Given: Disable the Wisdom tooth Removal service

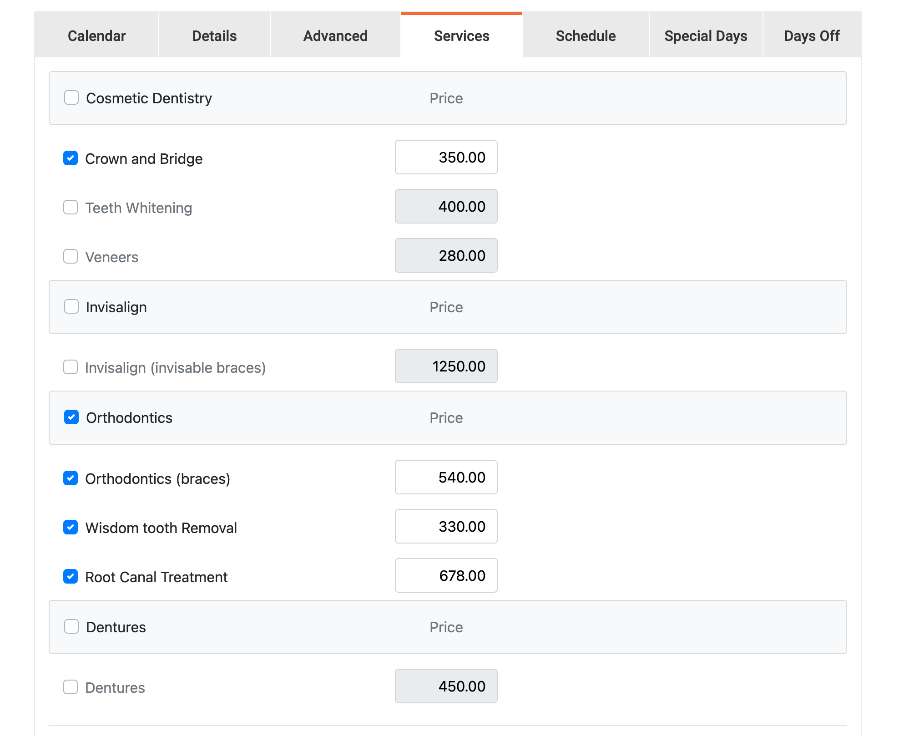Looking at the screenshot, I should 71,527.
